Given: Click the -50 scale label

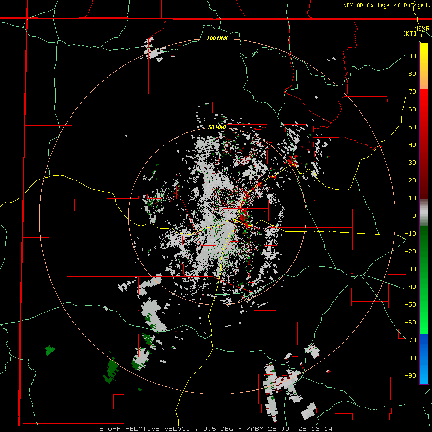Looking at the screenshot, I should tap(410, 304).
